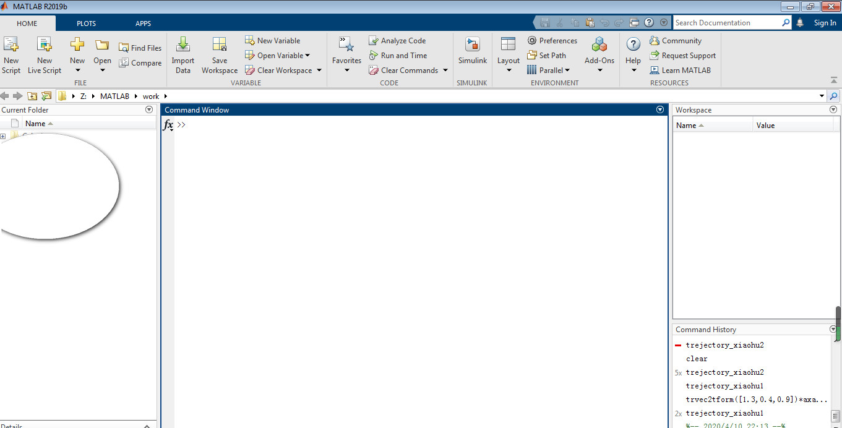This screenshot has height=428, width=842.
Task: Click the Open folder icon
Action: (x=102, y=45)
